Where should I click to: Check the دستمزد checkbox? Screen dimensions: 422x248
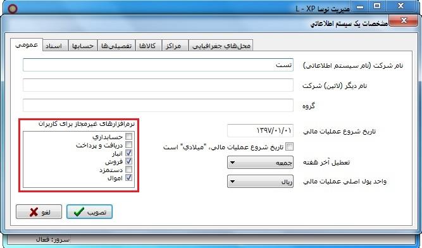(129, 170)
